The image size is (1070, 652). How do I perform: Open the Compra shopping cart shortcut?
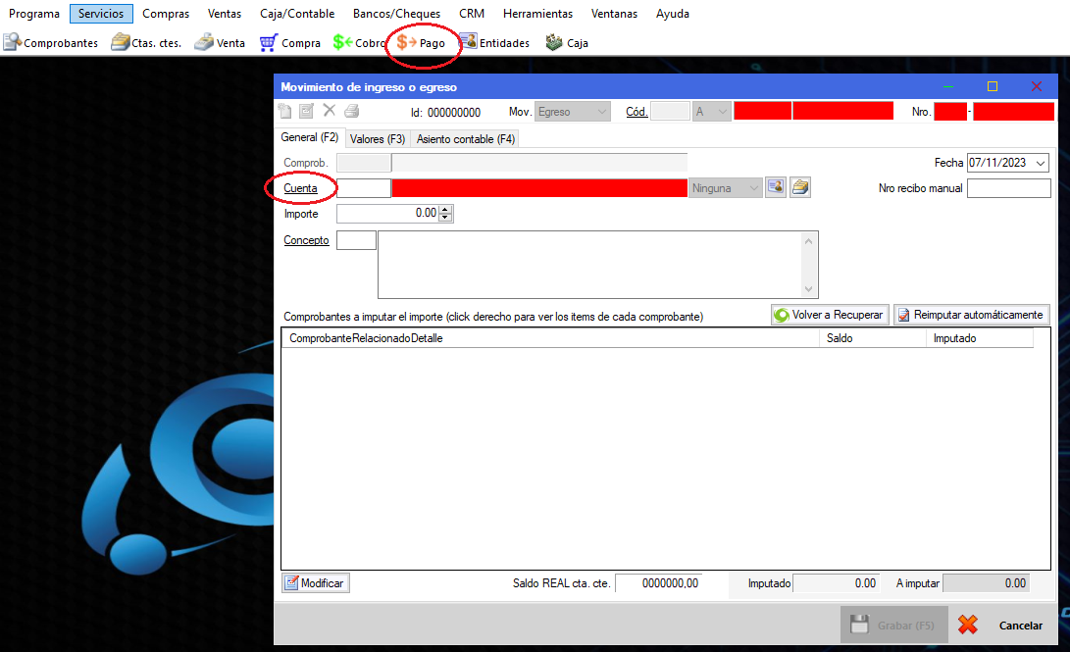pos(289,43)
